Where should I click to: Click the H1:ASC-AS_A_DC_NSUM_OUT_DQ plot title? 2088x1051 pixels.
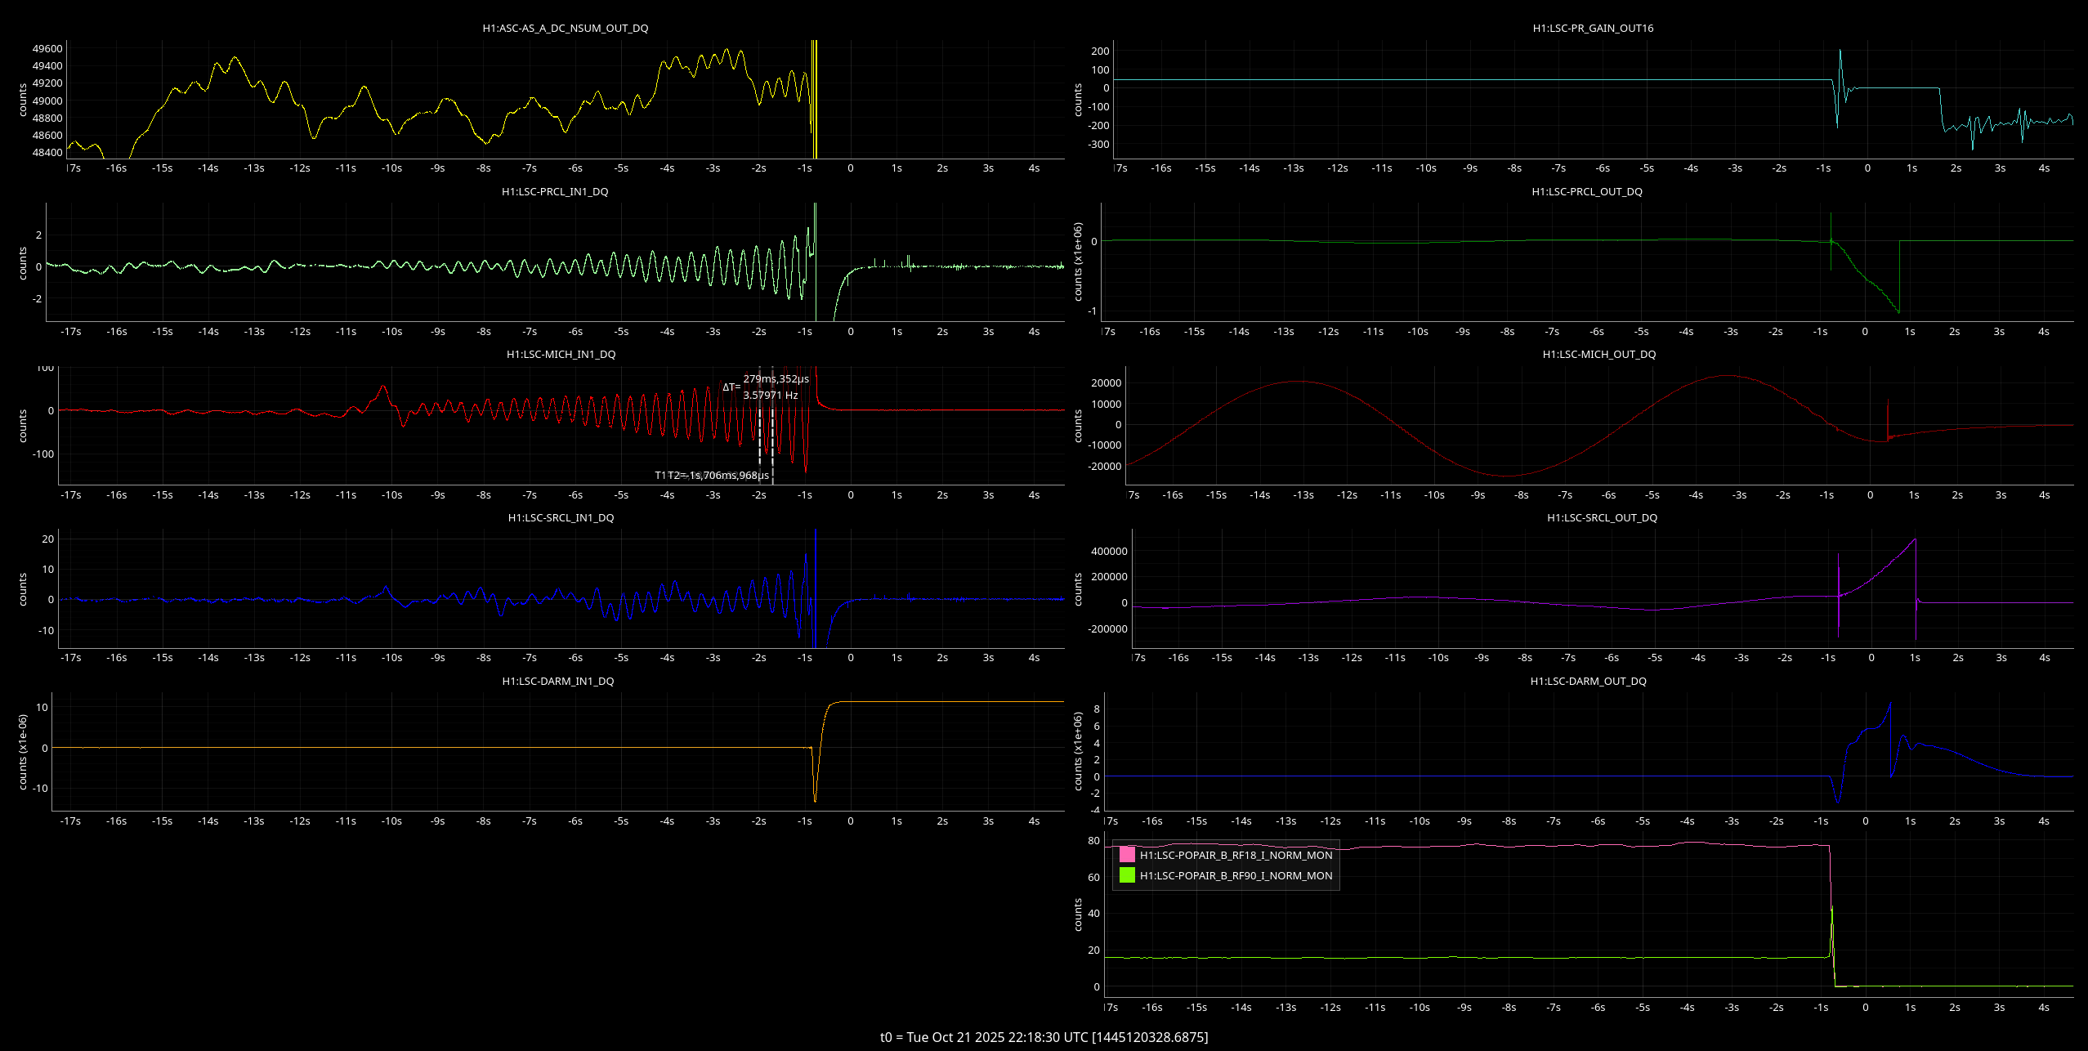pos(565,28)
